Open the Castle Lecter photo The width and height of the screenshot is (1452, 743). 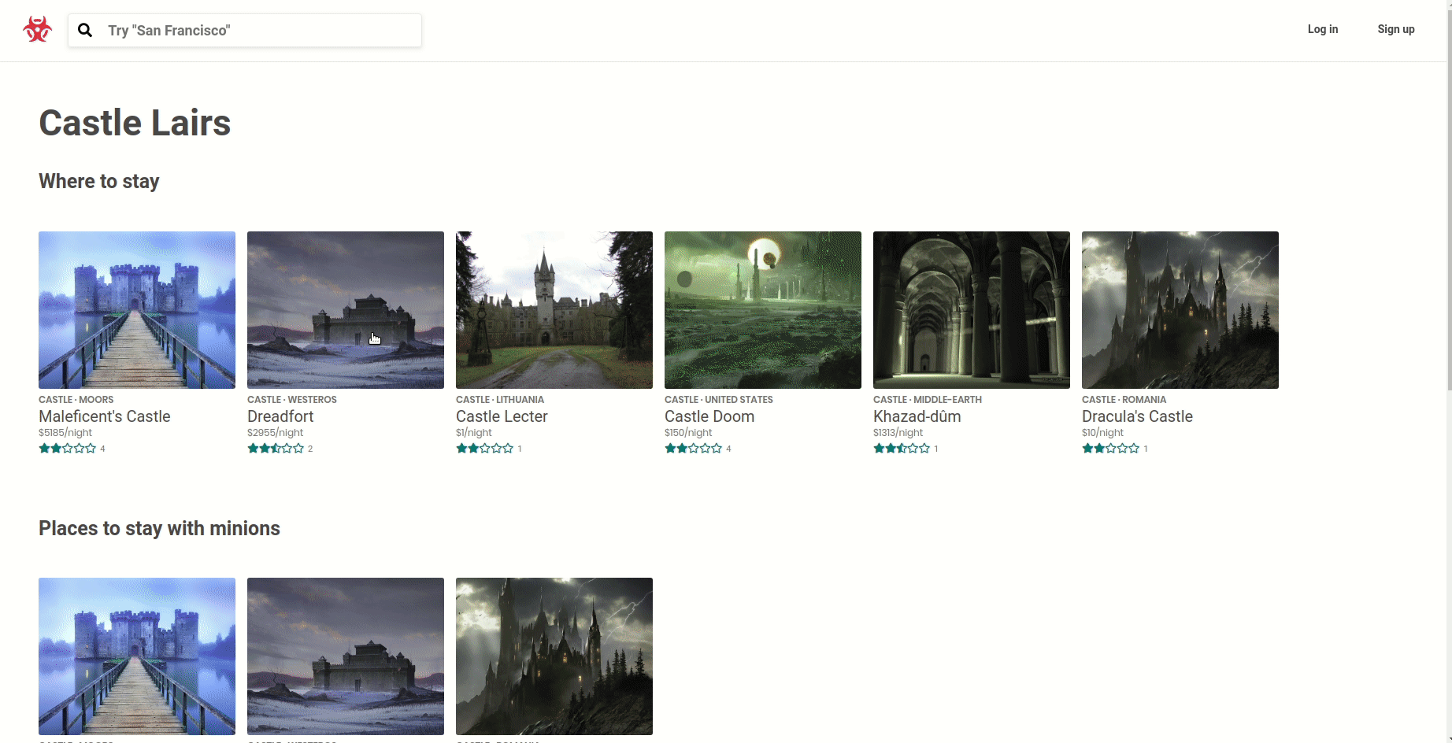pyautogui.click(x=554, y=310)
